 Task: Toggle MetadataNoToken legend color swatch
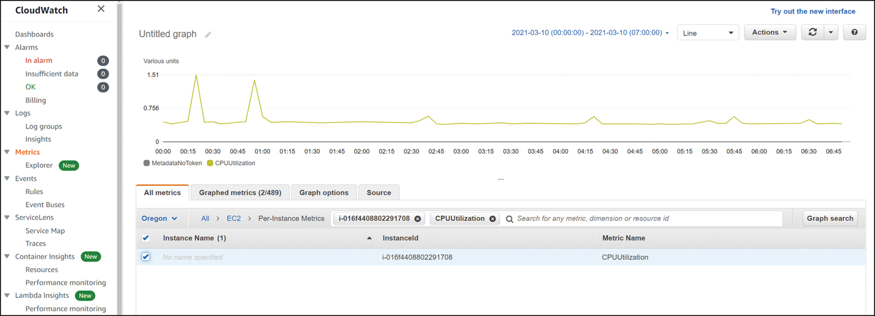tap(147, 163)
